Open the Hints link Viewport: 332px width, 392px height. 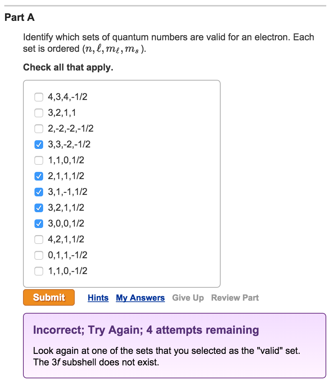click(x=98, y=298)
